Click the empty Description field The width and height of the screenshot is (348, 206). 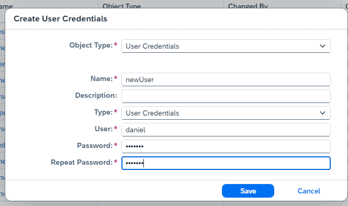(226, 96)
